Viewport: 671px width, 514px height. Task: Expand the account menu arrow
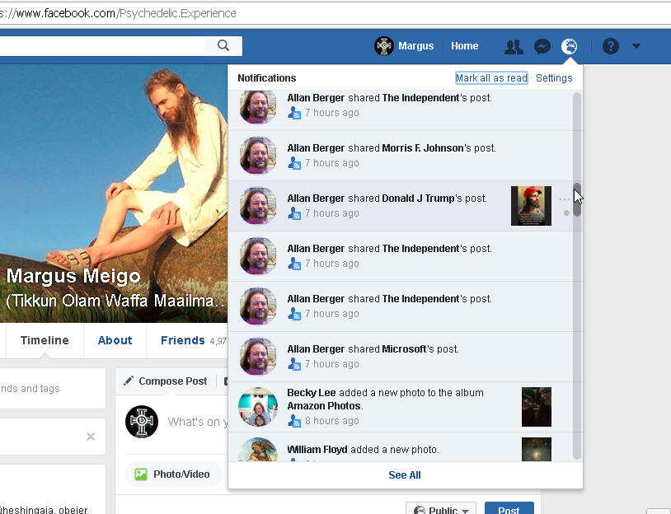(636, 46)
